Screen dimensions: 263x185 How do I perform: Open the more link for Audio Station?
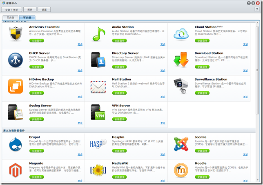click(x=163, y=44)
